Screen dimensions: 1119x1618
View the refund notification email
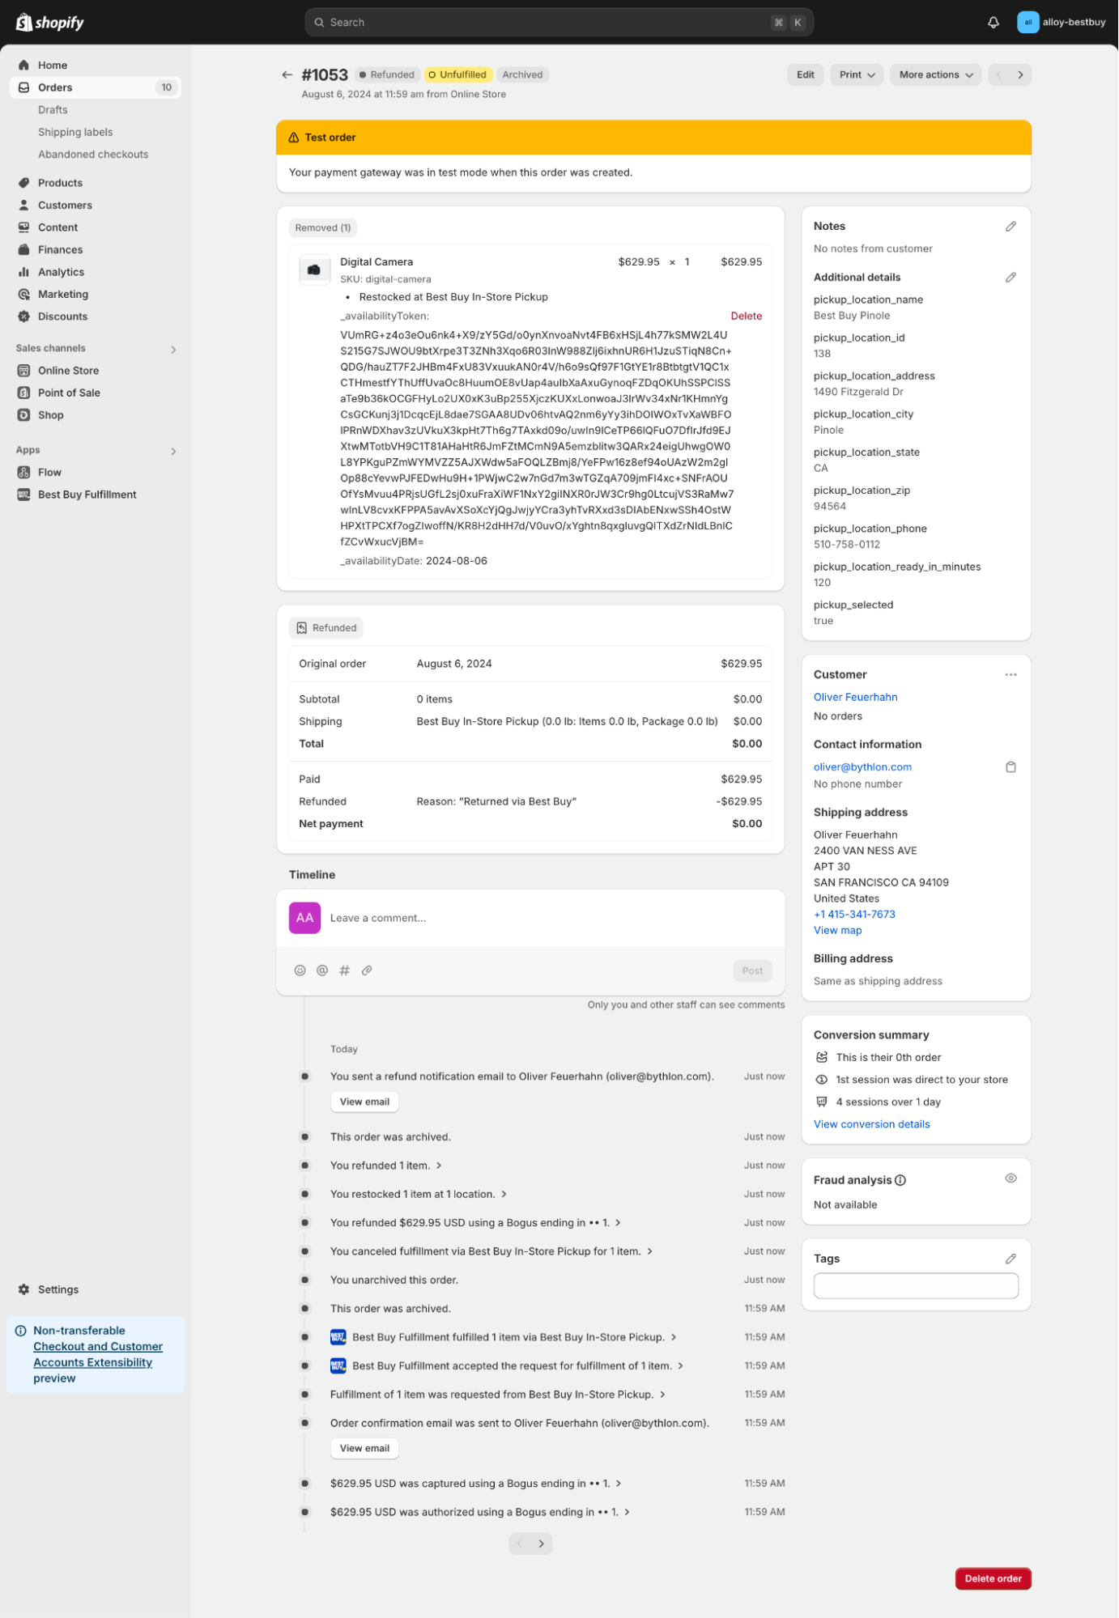pos(364,1102)
